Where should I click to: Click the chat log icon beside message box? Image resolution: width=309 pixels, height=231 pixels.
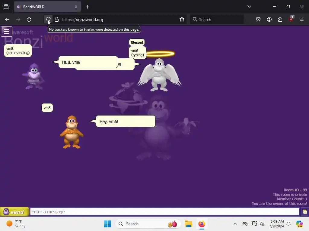(304, 212)
